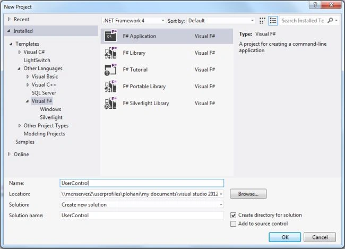Select LightSwitch in the templates tree
The height and width of the screenshot is (249, 345).
37,60
